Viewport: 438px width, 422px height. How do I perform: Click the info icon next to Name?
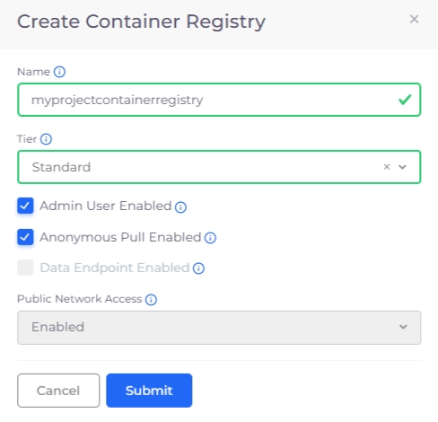click(59, 72)
